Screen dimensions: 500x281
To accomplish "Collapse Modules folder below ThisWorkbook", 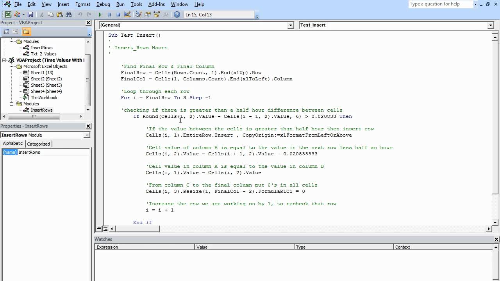I will pyautogui.click(x=12, y=104).
